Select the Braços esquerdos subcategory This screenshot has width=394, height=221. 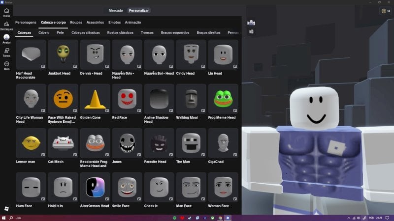pos(175,32)
